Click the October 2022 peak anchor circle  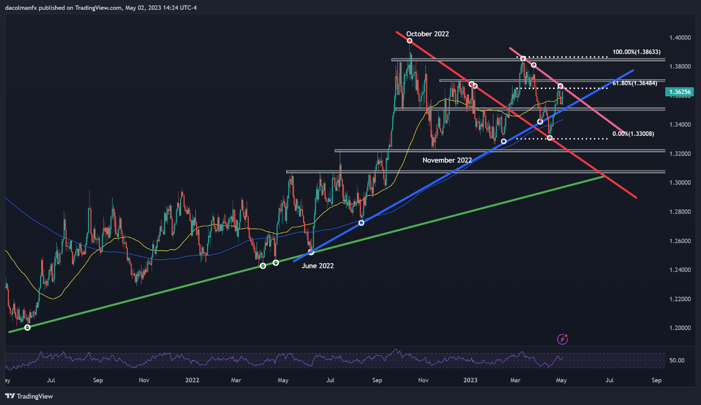tap(409, 41)
